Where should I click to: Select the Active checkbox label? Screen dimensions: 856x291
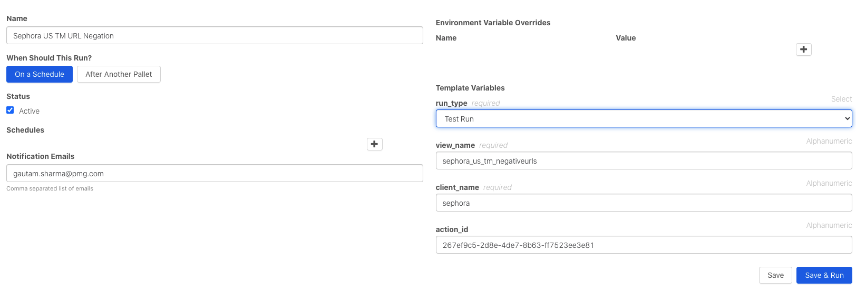click(29, 111)
